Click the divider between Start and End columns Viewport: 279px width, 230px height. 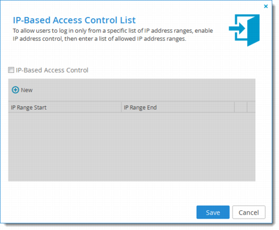[121, 107]
